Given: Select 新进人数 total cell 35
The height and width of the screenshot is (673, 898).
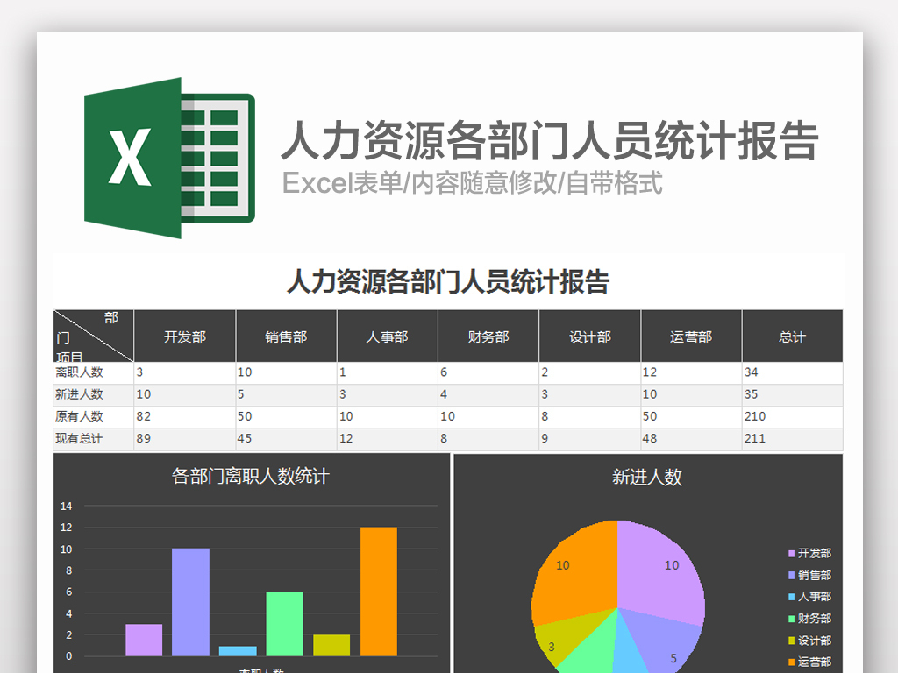Looking at the screenshot, I should tap(793, 395).
